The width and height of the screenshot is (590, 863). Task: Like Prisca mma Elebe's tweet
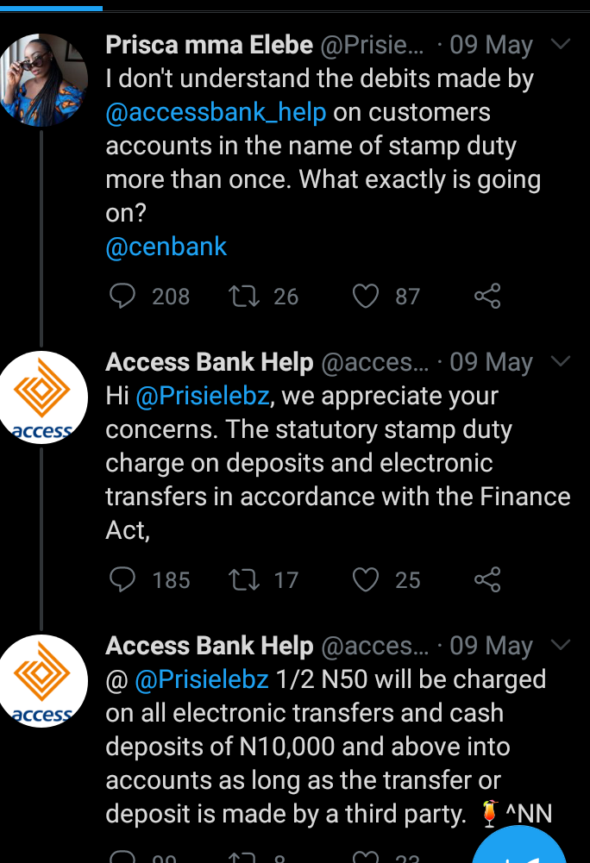[367, 297]
